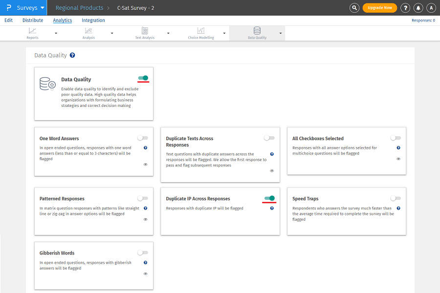
Task: Switch to the Distribute tab
Action: click(x=33, y=21)
